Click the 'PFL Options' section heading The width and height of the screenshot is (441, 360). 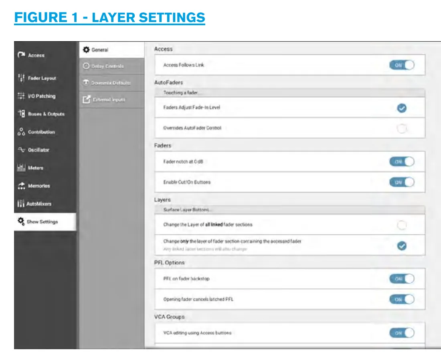pos(169,263)
